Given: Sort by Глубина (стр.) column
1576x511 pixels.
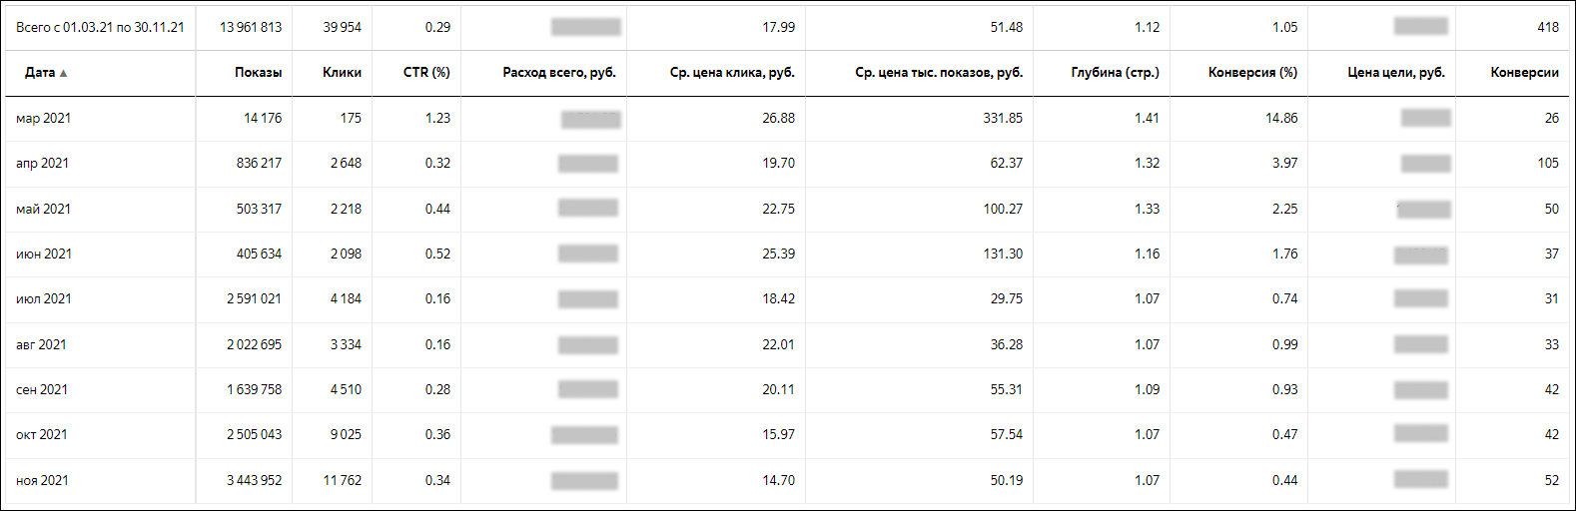Looking at the screenshot, I should [1115, 73].
